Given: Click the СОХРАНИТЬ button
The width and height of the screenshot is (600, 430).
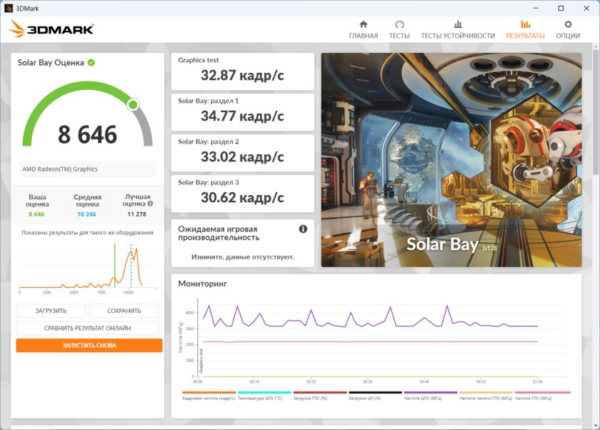Looking at the screenshot, I should coord(124,311).
